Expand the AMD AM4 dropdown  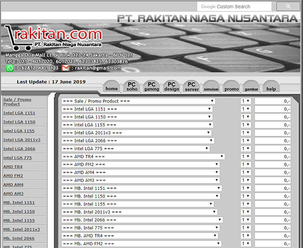[141, 172]
